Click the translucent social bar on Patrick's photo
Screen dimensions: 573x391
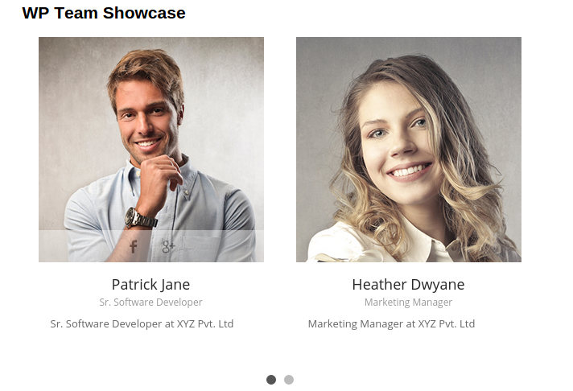(151, 246)
